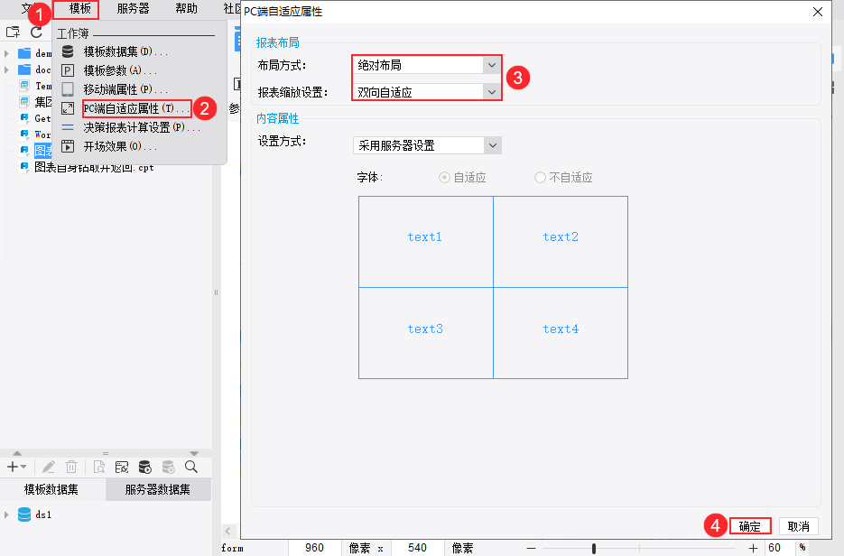
Task: Open the 报表缩放设置 dropdown
Action: click(491, 92)
